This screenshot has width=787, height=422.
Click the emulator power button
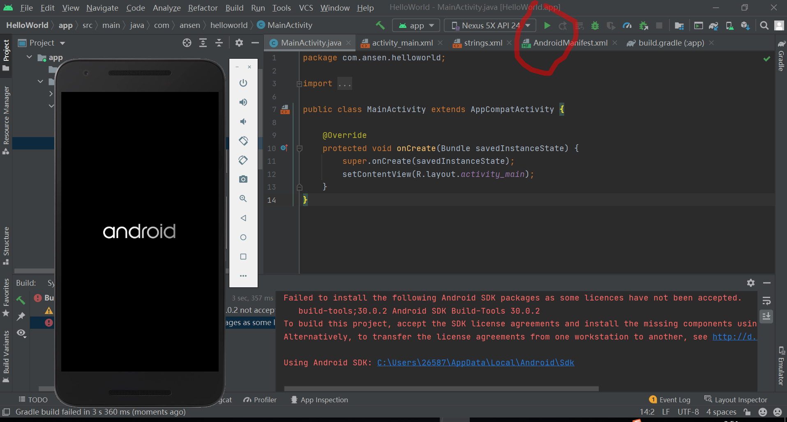(x=243, y=83)
